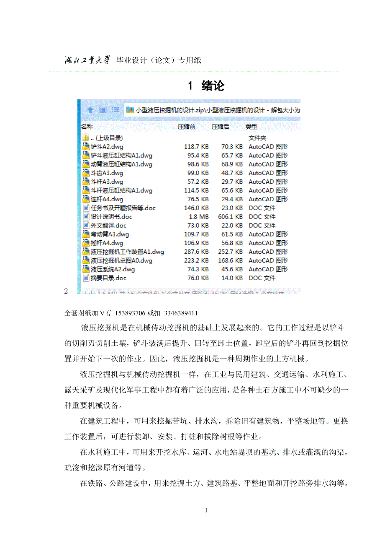This screenshot has width=385, height=546.
Task: Select the file 液压挖掘机总图A0.dwg
Action: point(122,260)
